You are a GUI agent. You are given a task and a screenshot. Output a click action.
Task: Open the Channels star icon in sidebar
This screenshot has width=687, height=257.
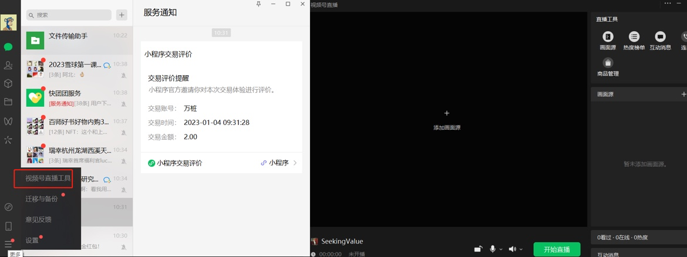(x=8, y=140)
